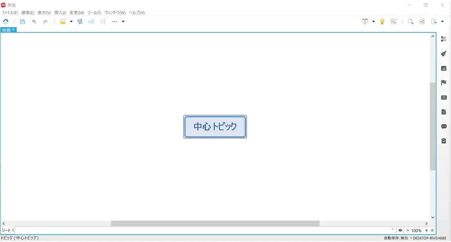Image resolution: width=451 pixels, height=242 pixels.
Task: Switch to the シート1 sheet tab
Action: tap(7, 230)
